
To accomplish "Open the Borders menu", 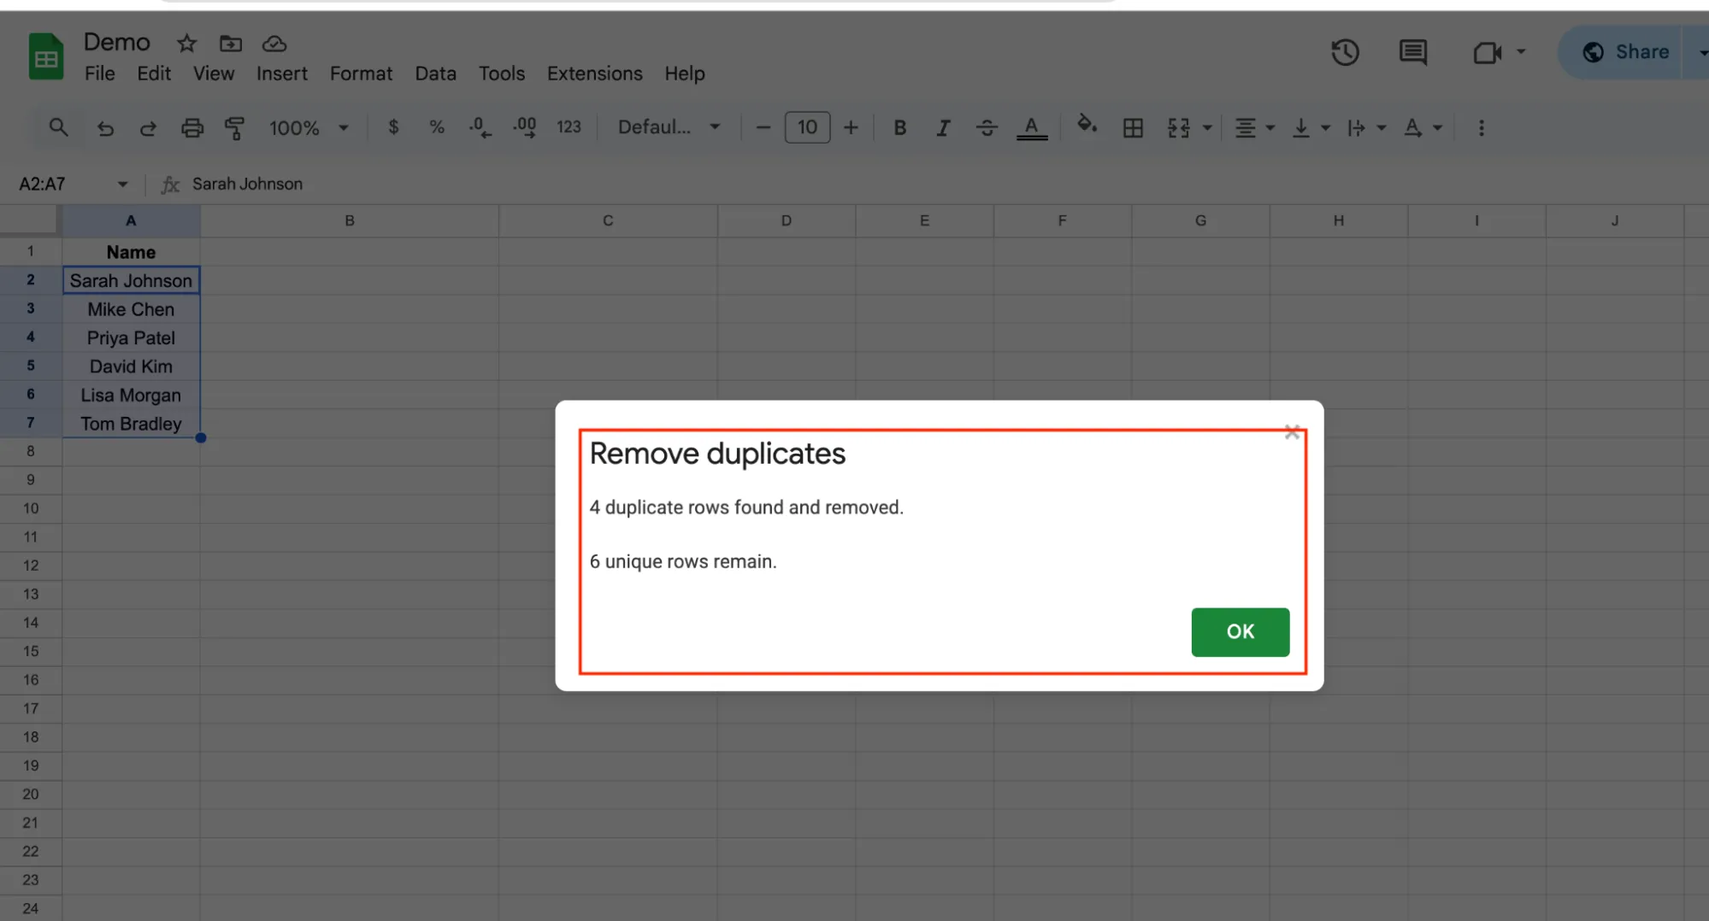I will point(1133,127).
